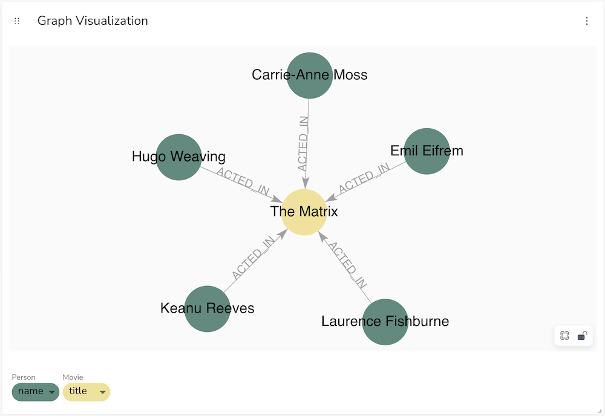The height and width of the screenshot is (416, 605).
Task: Select the Laurence Fishburne node
Action: coord(385,322)
